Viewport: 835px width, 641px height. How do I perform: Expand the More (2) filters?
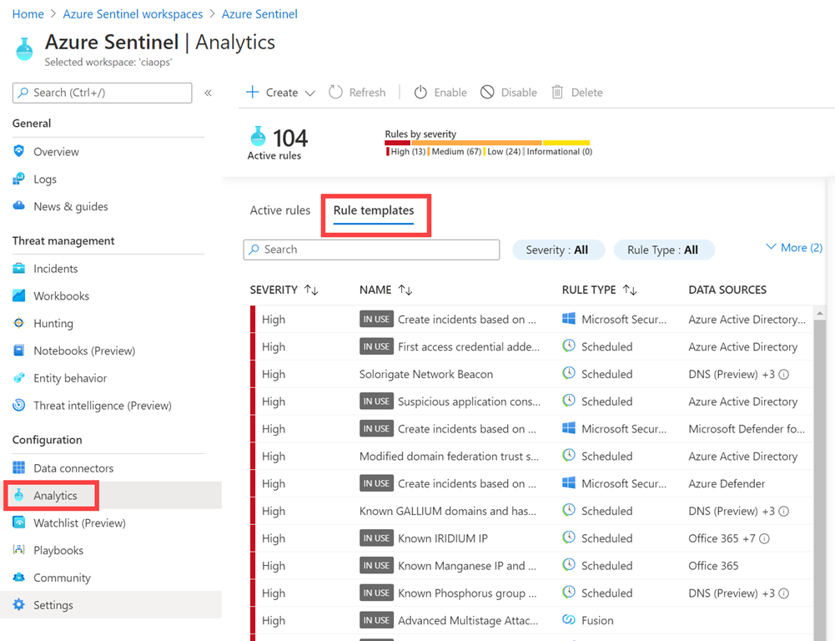click(793, 248)
